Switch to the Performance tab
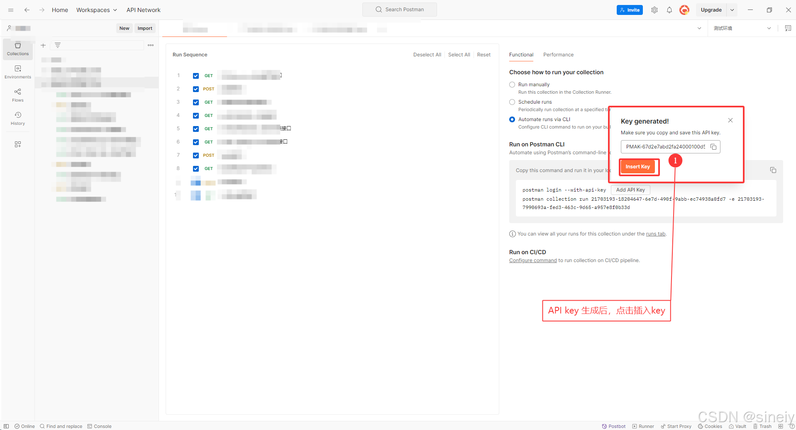This screenshot has width=796, height=430. [x=558, y=55]
